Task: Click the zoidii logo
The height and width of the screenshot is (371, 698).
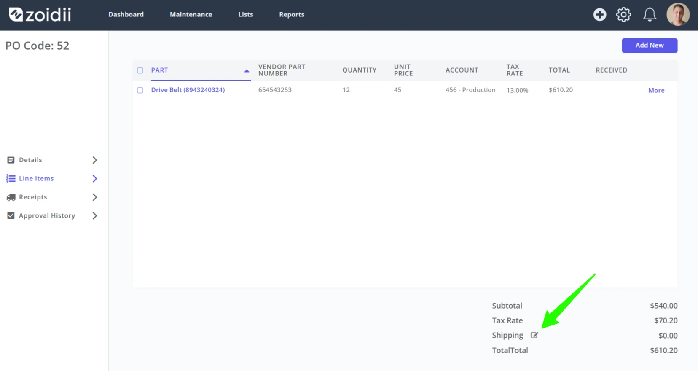Action: tap(40, 15)
